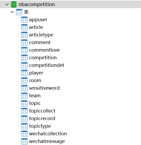Click the appuser table icon
141x145 pixels.
[24, 20]
